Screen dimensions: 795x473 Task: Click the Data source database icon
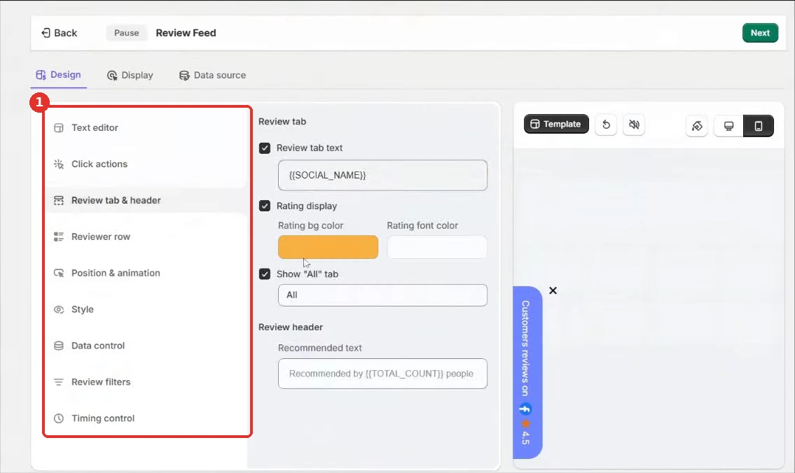[184, 76]
